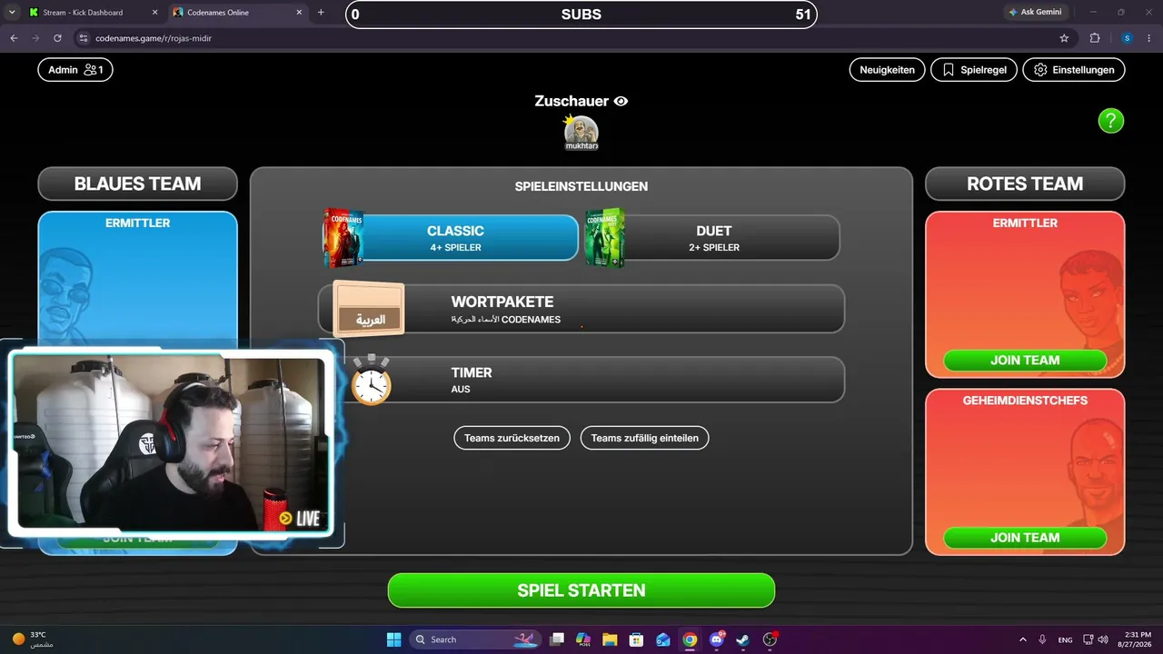Open Outlook from the taskbar
Viewport: 1163px width, 654px height.
point(663,639)
